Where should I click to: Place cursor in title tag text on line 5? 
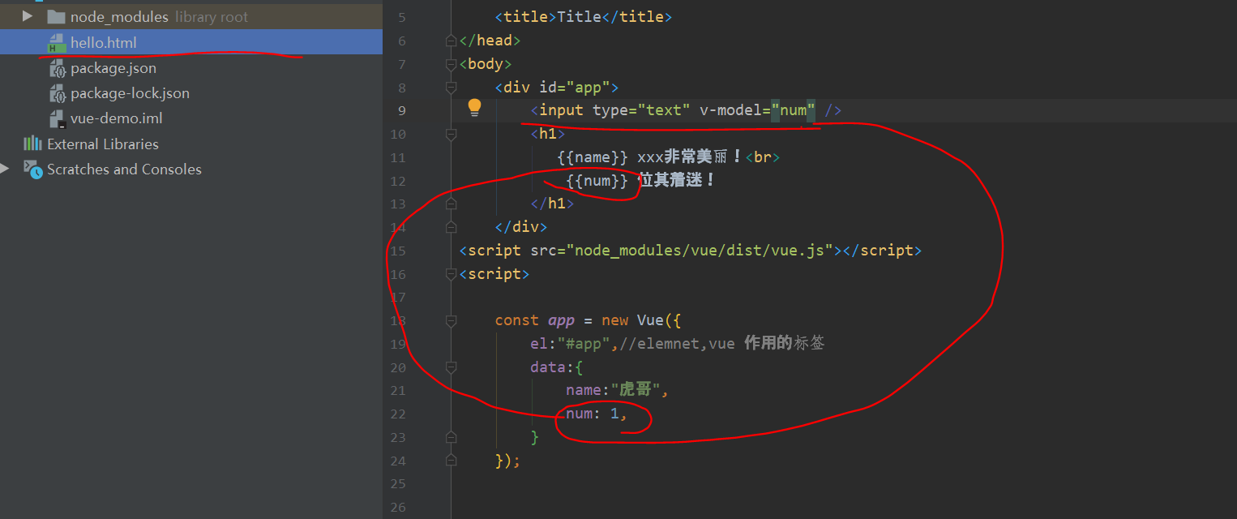pyautogui.click(x=579, y=17)
